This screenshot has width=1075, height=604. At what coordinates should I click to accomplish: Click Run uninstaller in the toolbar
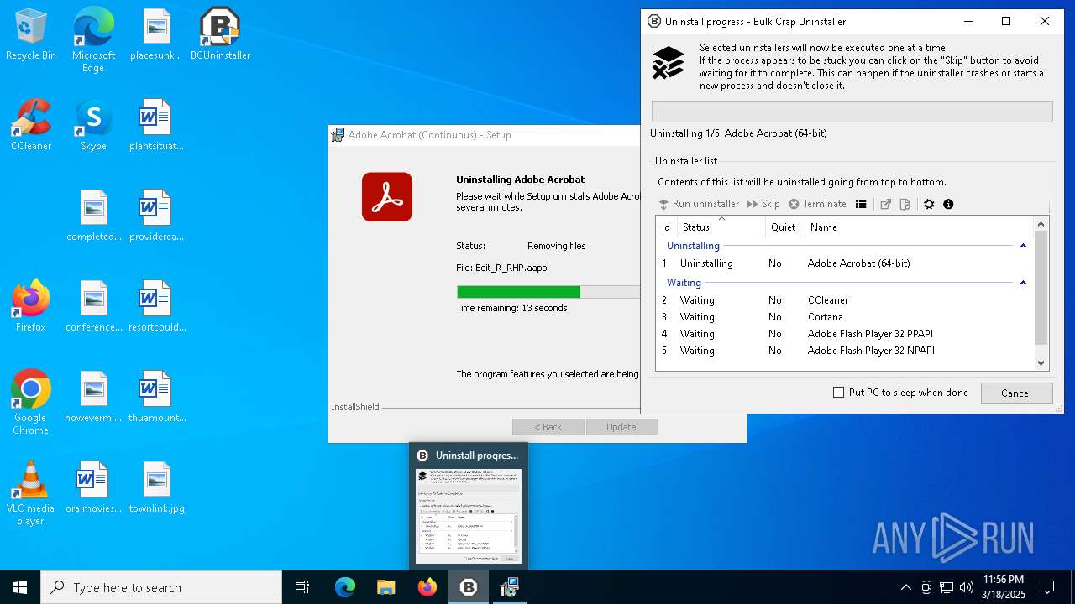(698, 204)
